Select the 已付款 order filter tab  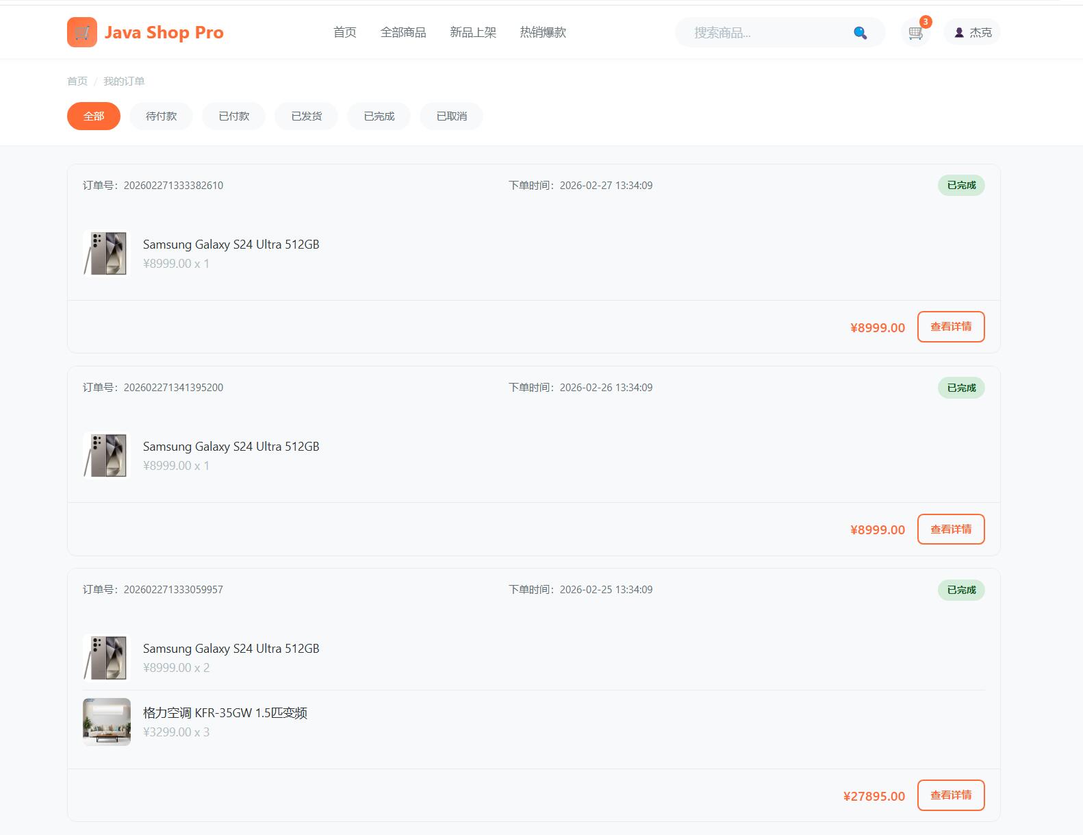tap(234, 116)
